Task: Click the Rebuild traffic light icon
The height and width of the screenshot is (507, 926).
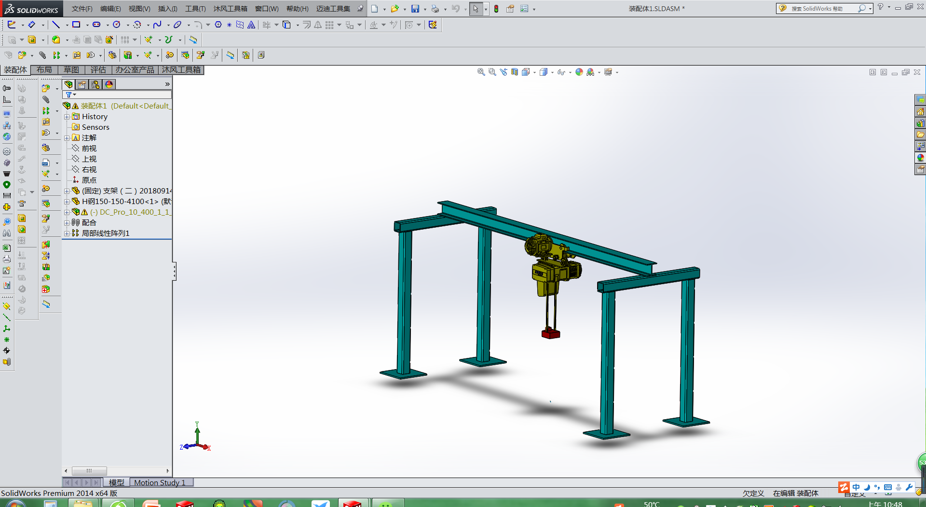Action: click(496, 9)
